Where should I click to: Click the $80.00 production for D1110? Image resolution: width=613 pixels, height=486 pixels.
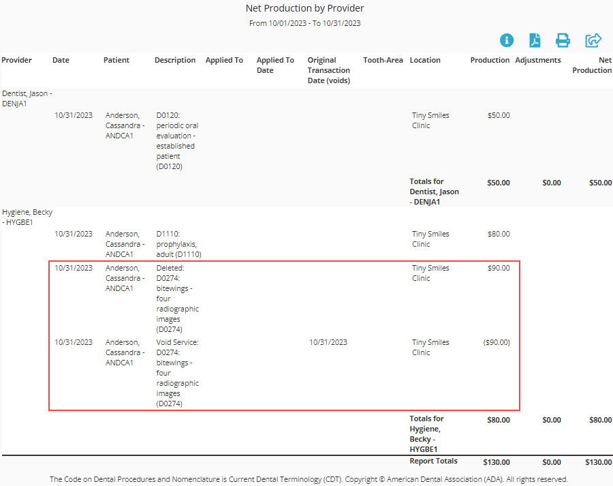click(499, 234)
